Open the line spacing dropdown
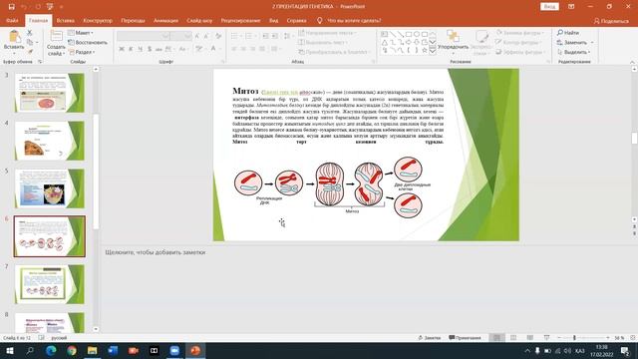This screenshot has width=638, height=359. [x=288, y=36]
